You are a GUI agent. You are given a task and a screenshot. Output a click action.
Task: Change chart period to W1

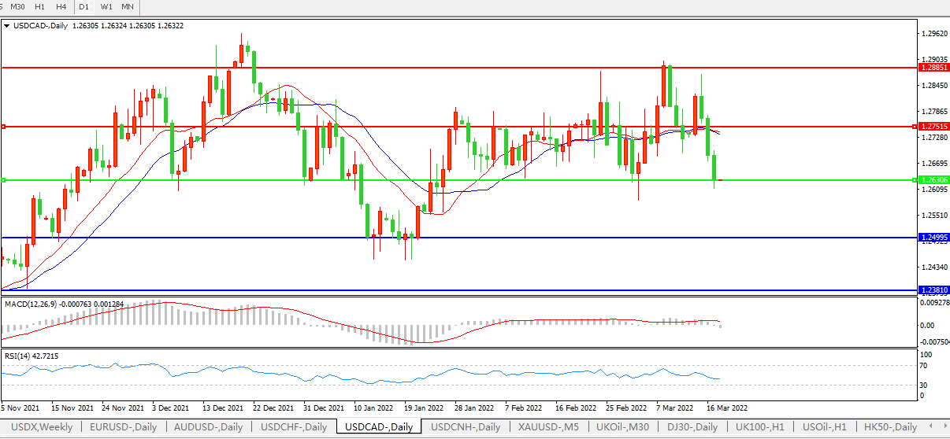(106, 6)
